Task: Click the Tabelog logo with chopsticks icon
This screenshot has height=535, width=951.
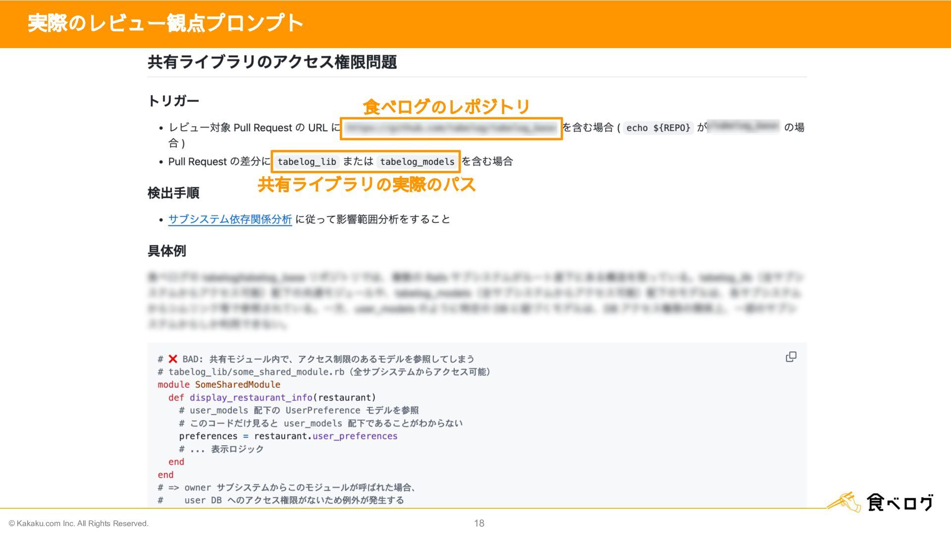Action: click(x=881, y=502)
